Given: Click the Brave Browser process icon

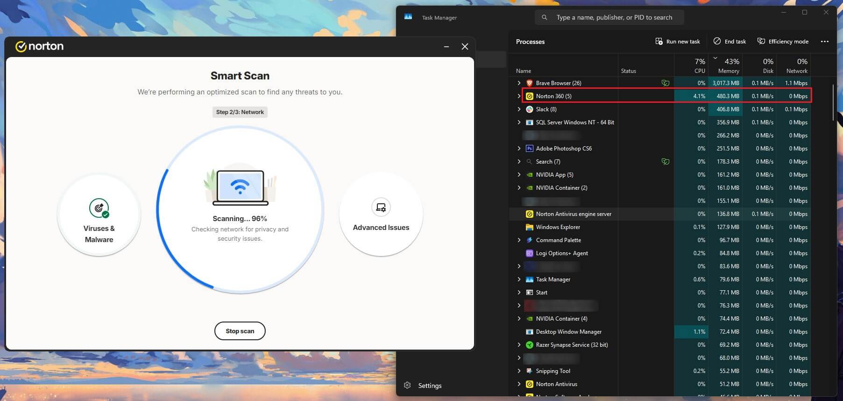Looking at the screenshot, I should pyautogui.click(x=530, y=83).
